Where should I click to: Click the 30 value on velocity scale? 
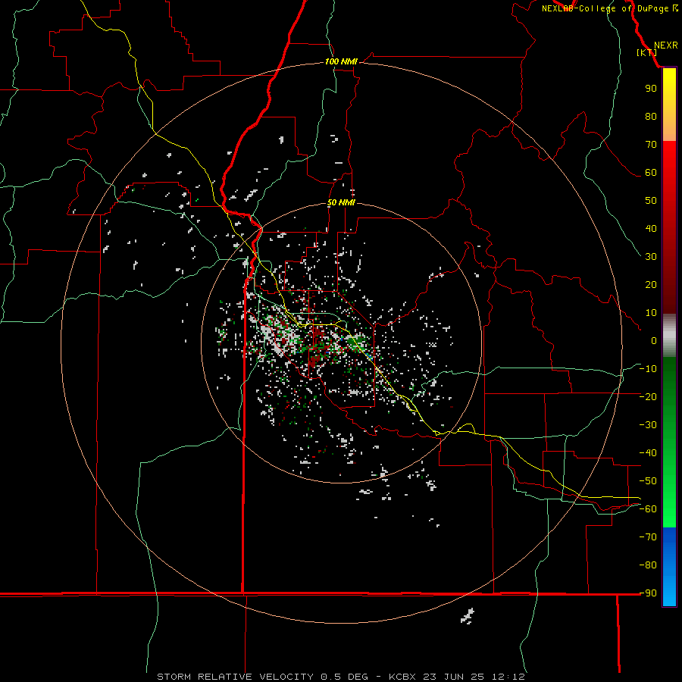[x=651, y=257]
